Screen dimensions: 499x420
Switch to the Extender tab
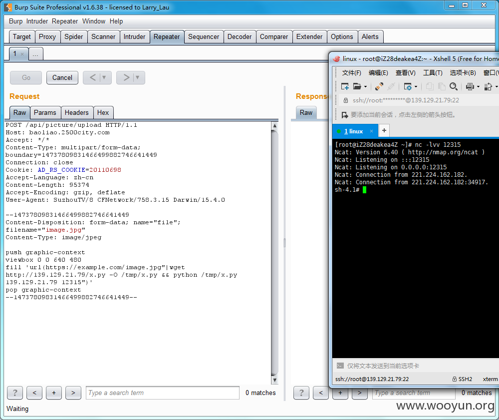[x=309, y=36]
